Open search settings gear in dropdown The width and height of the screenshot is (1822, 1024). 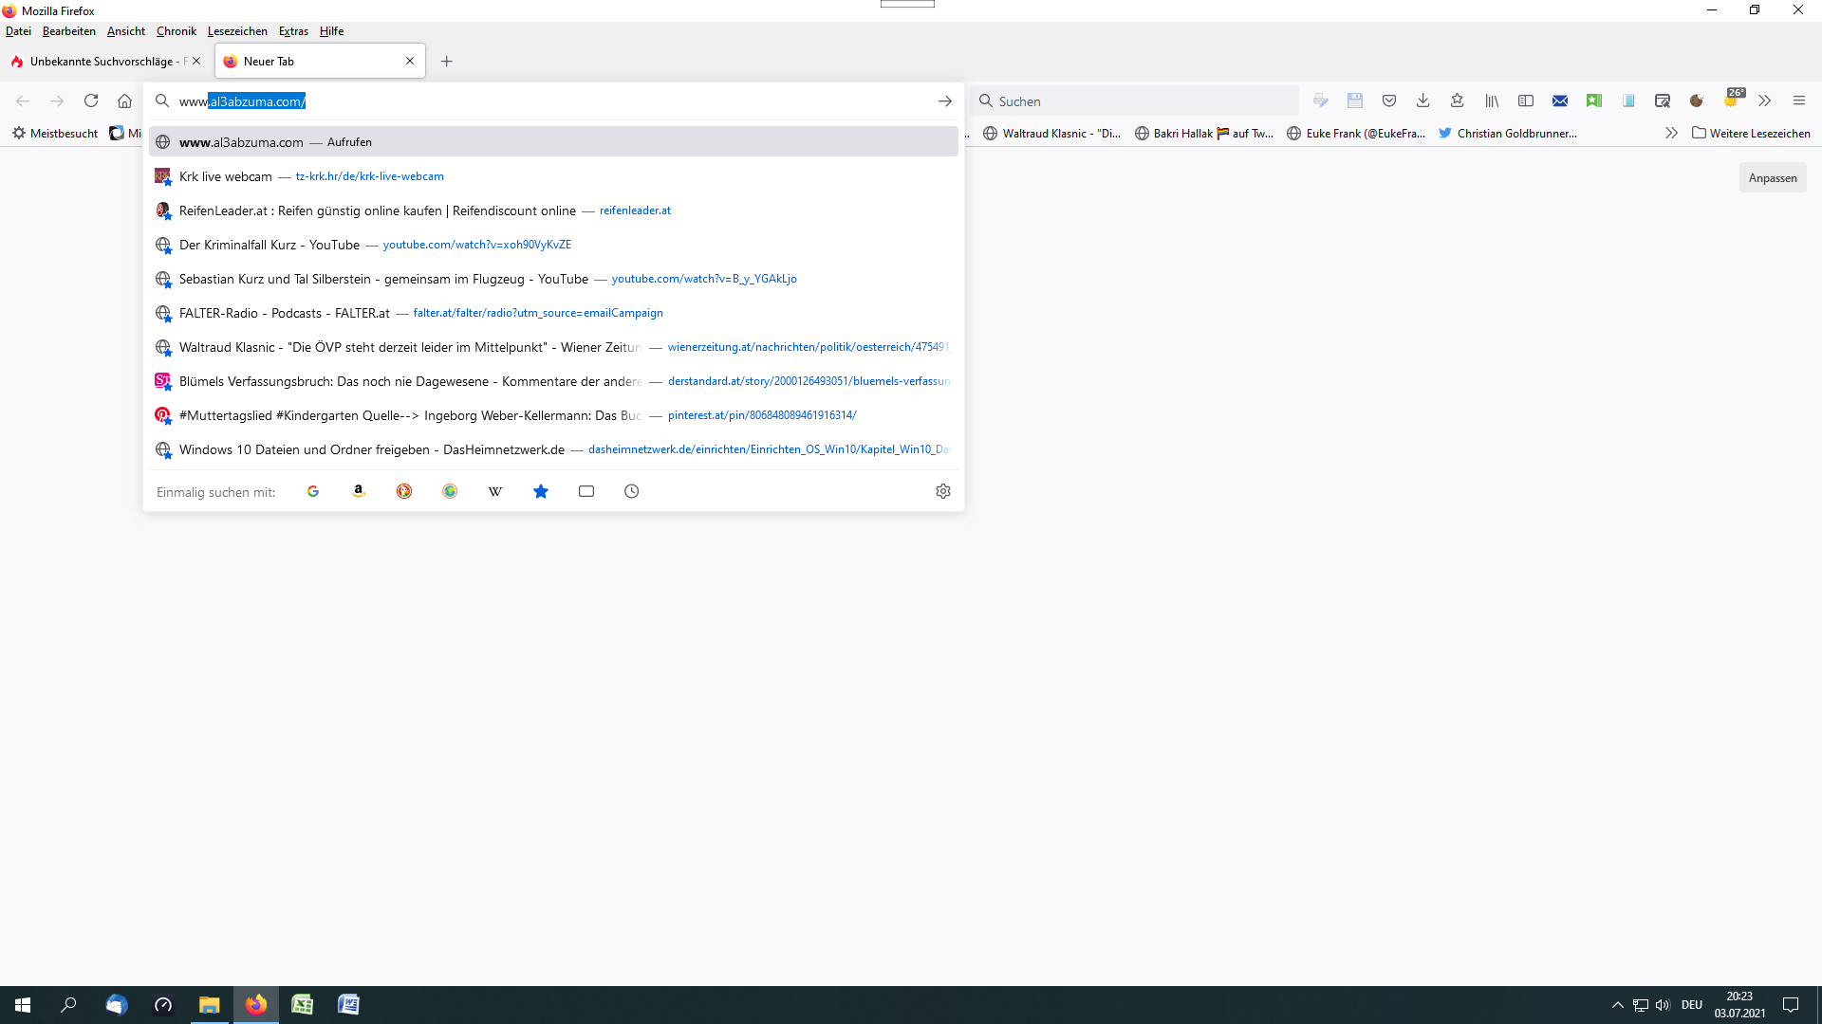(942, 491)
